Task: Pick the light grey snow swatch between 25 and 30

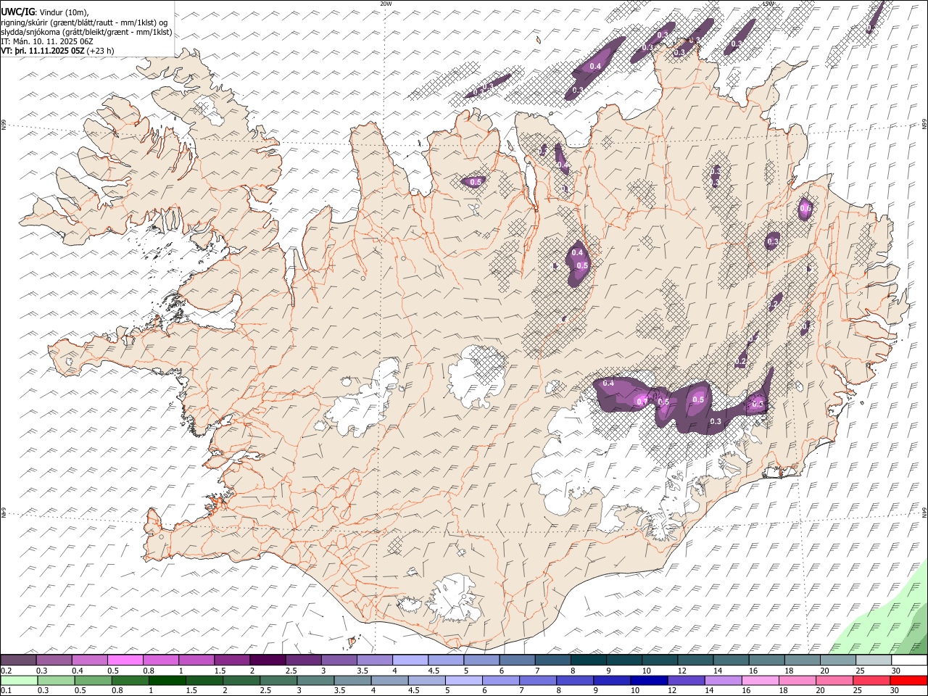Action: coord(874,660)
